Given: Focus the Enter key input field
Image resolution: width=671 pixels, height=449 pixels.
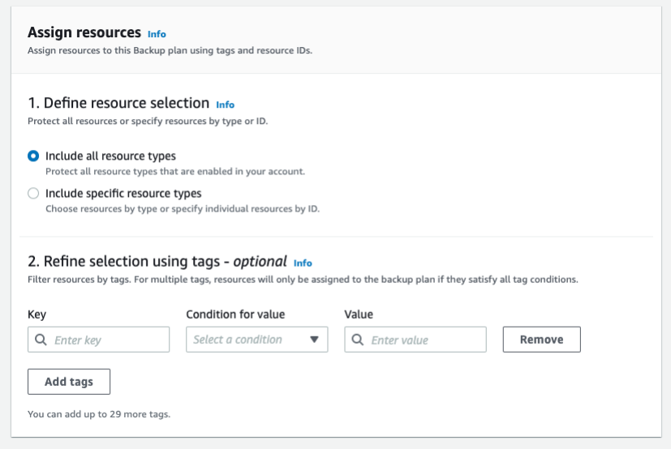Looking at the screenshot, I should point(105,340).
